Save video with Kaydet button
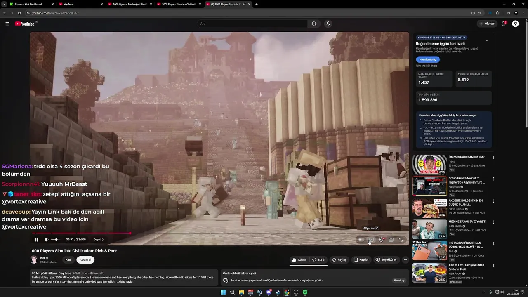The height and width of the screenshot is (297, 528). pyautogui.click(x=361, y=260)
